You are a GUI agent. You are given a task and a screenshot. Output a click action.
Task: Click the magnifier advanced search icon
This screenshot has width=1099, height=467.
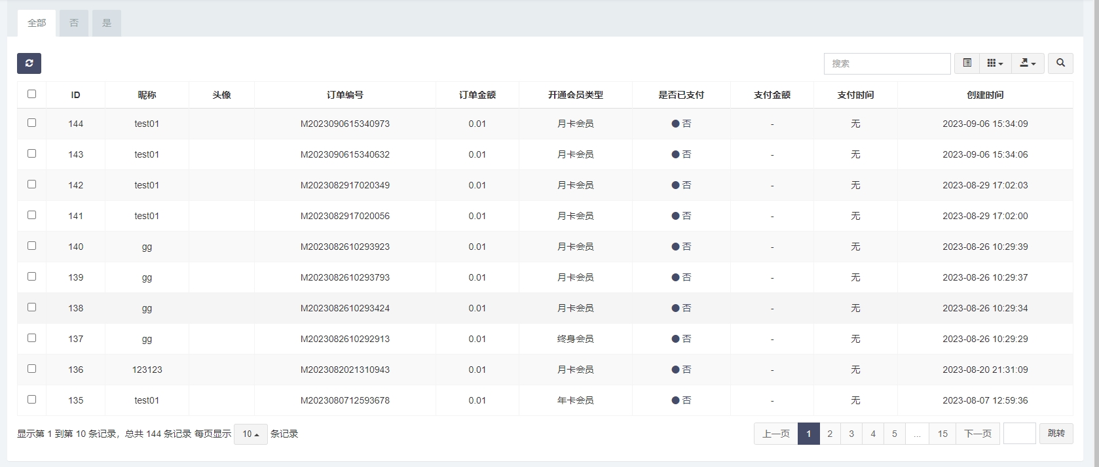[1060, 63]
